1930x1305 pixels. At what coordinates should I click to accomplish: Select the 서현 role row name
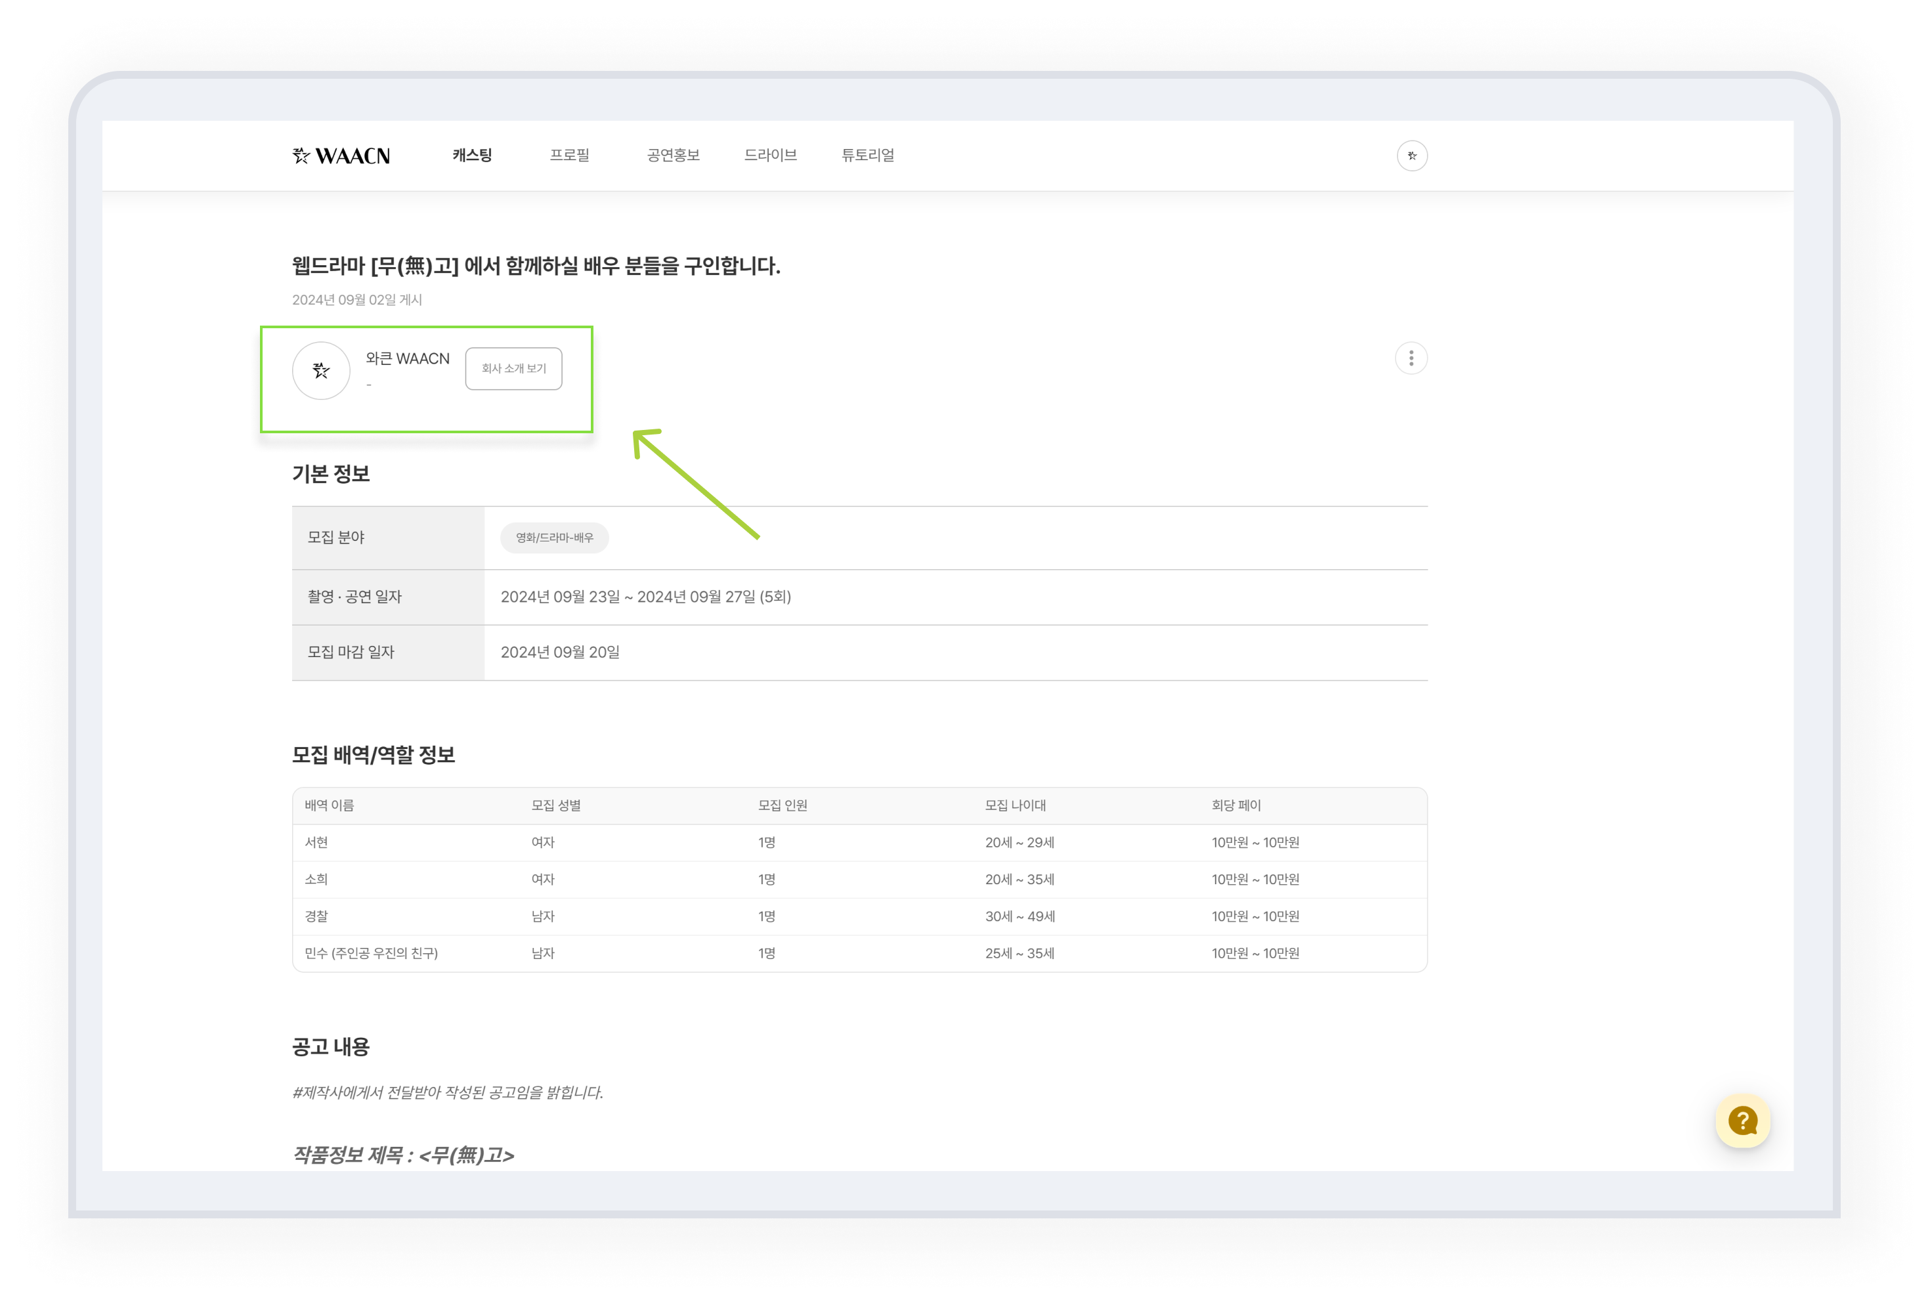(316, 842)
